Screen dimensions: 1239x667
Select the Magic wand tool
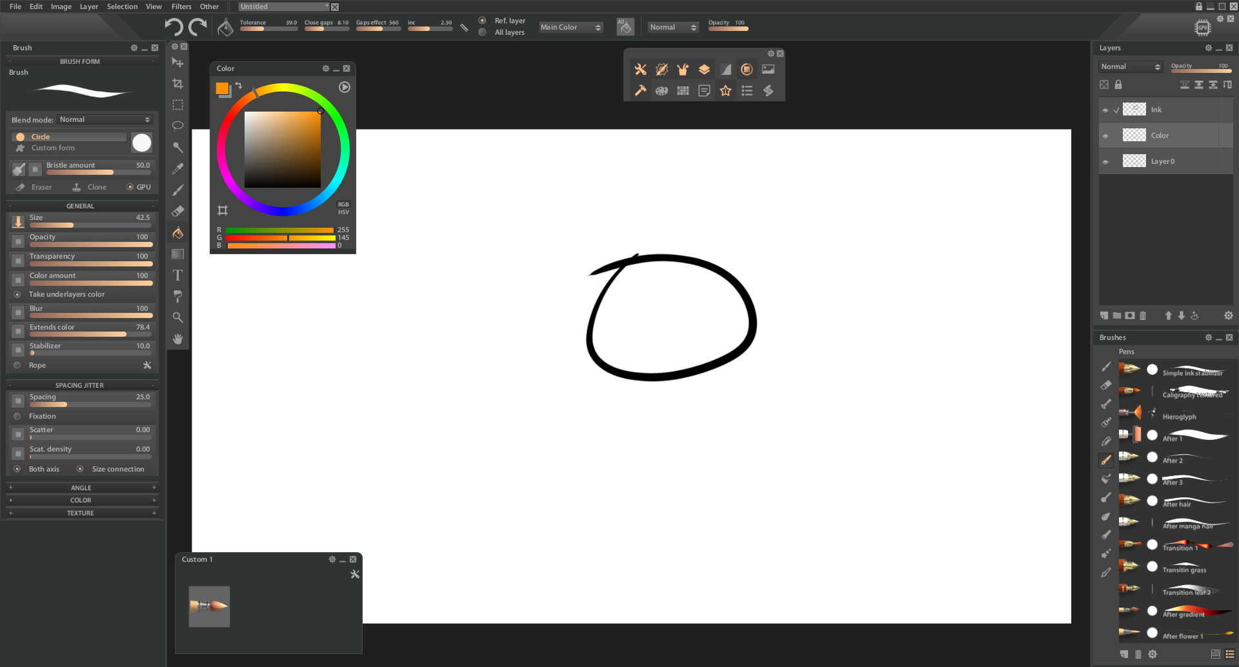tap(178, 147)
